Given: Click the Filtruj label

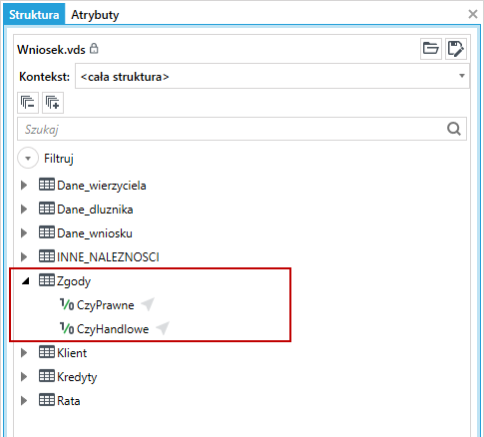Looking at the screenshot, I should click(59, 159).
